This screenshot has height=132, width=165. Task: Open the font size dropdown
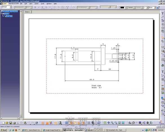click(31, 8)
